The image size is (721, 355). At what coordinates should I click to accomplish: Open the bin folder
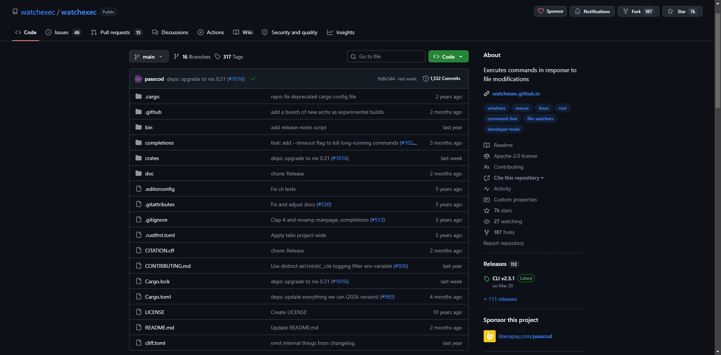(x=149, y=127)
